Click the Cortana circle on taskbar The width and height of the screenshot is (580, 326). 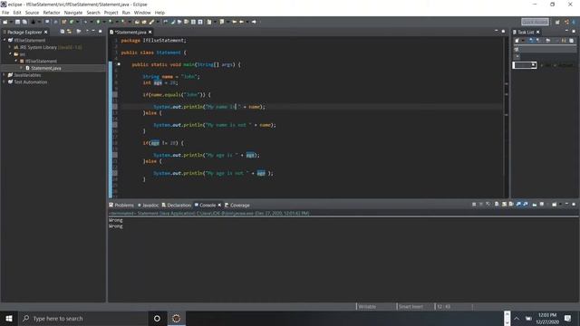157,318
